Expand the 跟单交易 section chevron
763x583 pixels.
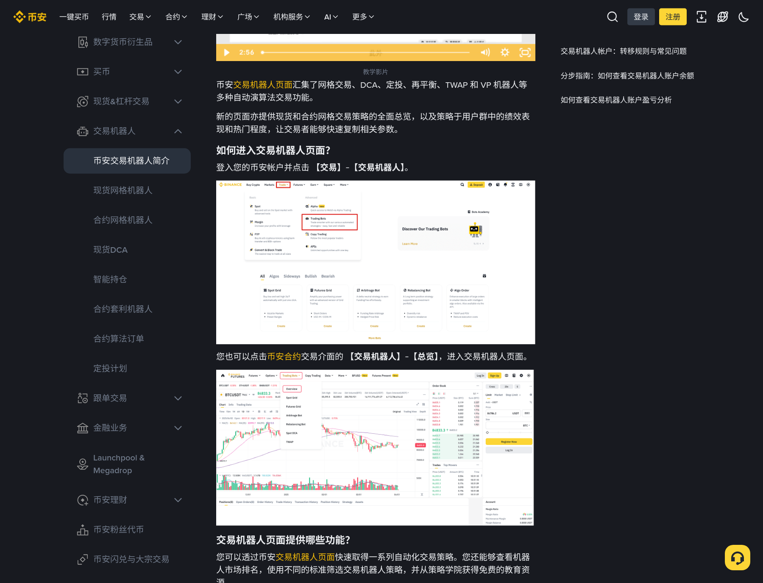[x=178, y=398]
